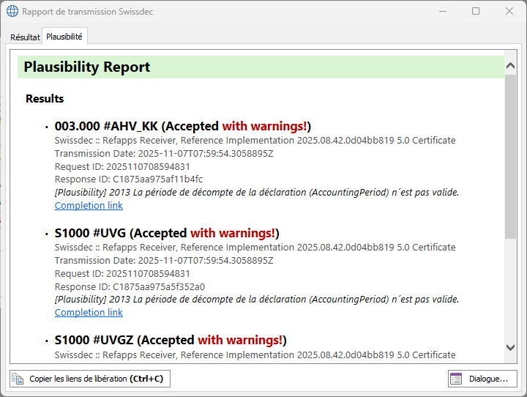Click the 003.000 #AHV_KK result heading
This screenshot has width=527, height=397.
point(183,126)
